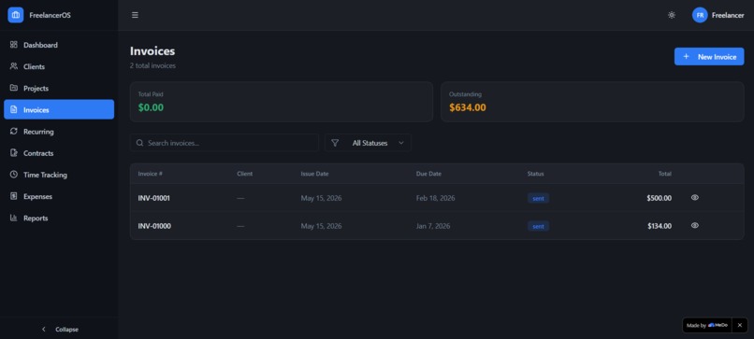Click the Total column header
The image size is (754, 339).
[664, 174]
